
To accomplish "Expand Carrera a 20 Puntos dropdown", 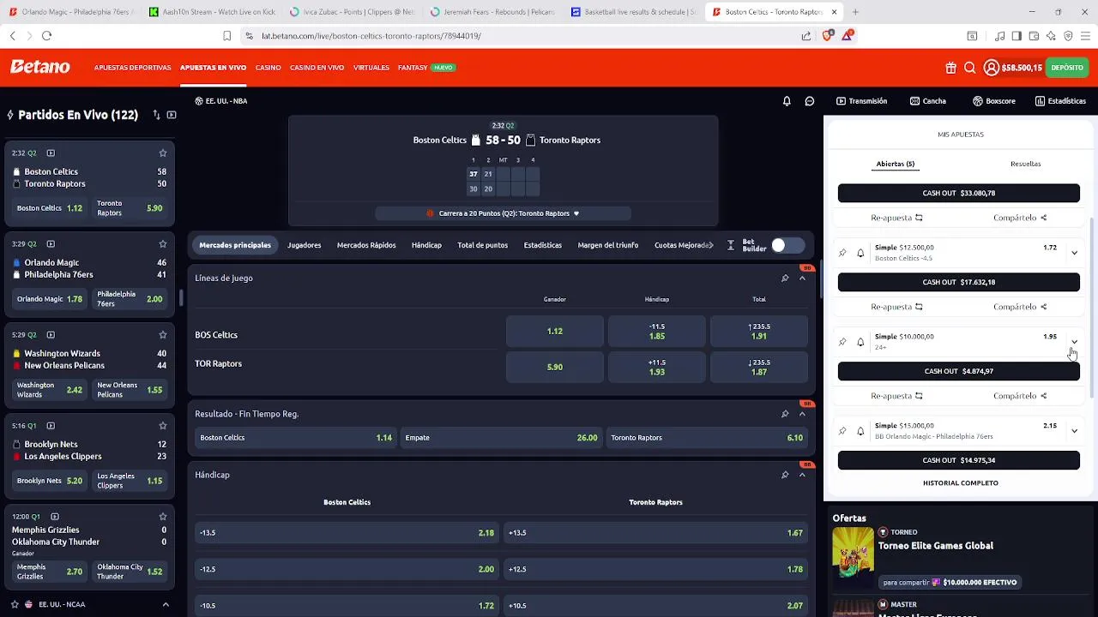I will coord(576,213).
